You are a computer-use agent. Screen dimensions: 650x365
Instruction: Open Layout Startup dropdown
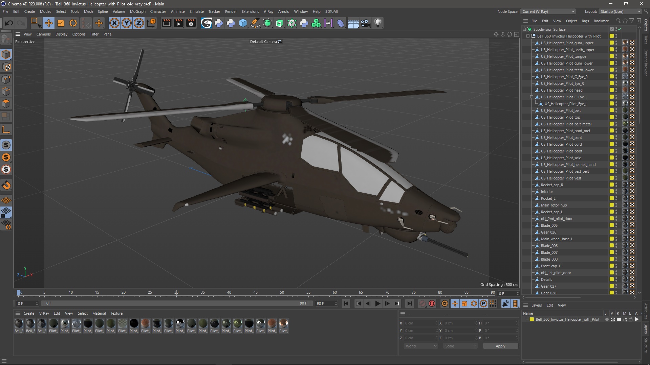click(x=620, y=11)
